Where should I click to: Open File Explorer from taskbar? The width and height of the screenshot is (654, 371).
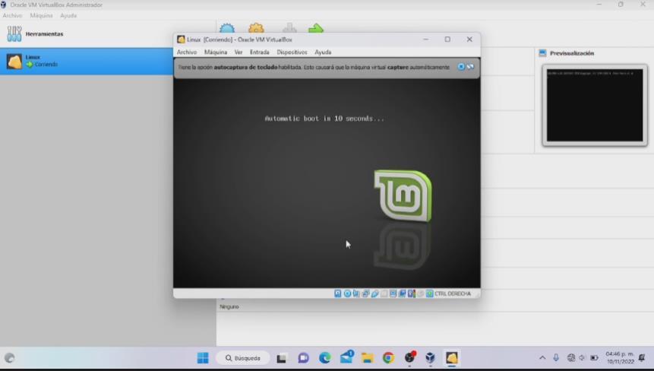coord(367,358)
